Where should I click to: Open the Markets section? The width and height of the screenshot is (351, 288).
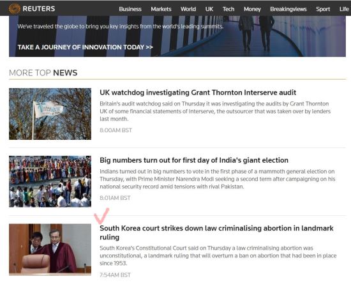[161, 9]
